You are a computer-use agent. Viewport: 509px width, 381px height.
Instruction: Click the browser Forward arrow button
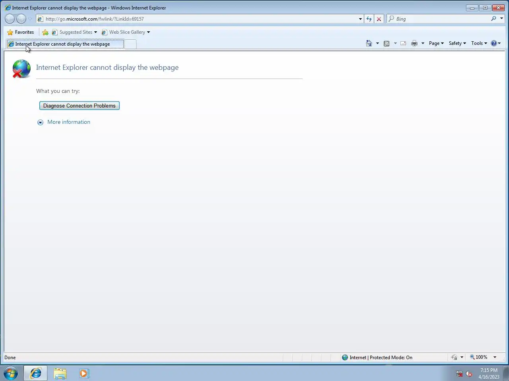tap(21, 19)
